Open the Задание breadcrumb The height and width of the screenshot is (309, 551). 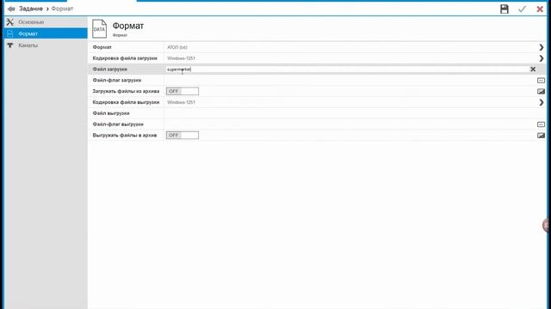[x=31, y=9]
